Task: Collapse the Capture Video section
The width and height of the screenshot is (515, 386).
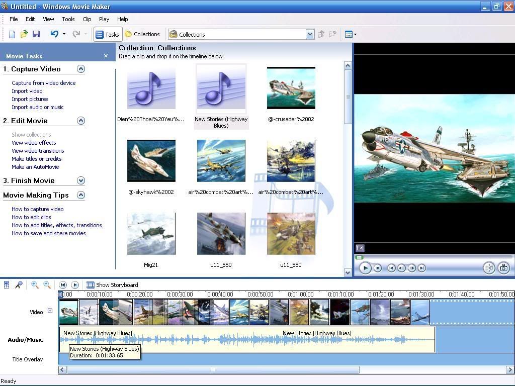Action: [x=81, y=69]
